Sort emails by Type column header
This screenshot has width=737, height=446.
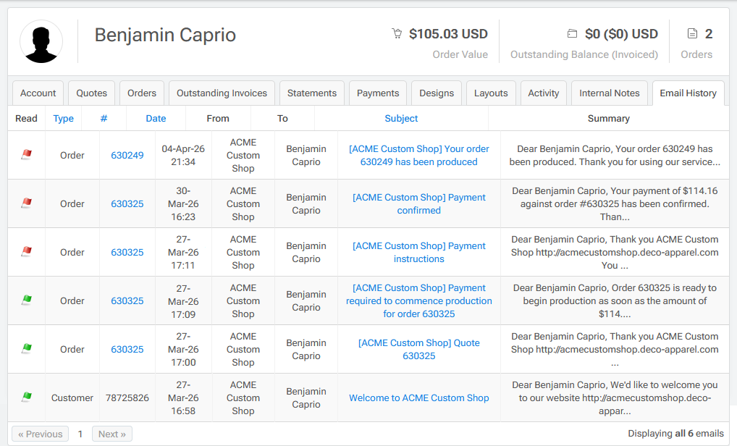[x=63, y=118]
